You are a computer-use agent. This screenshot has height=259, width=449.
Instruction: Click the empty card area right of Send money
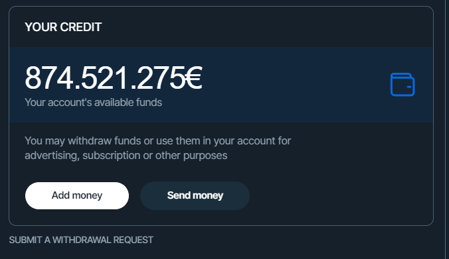[x=341, y=195]
